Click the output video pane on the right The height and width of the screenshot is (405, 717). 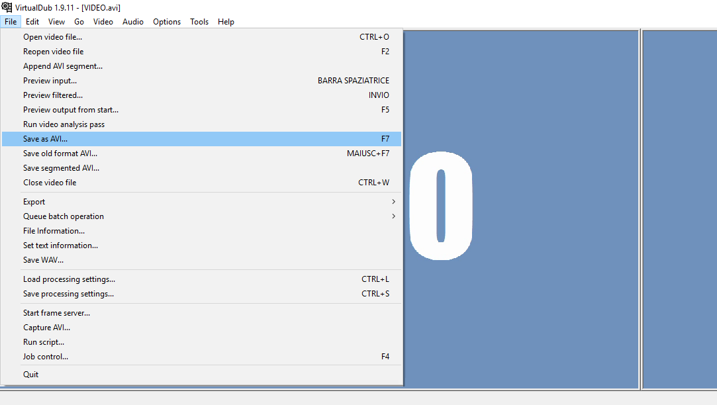click(680, 209)
